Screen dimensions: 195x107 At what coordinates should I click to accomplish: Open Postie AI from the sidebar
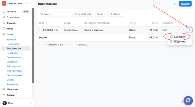(11, 12)
